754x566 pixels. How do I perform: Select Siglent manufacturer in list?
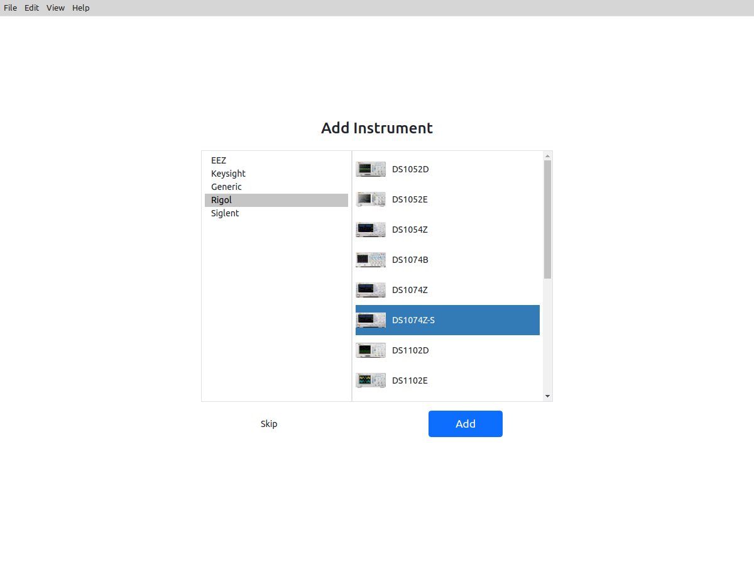click(x=276, y=213)
